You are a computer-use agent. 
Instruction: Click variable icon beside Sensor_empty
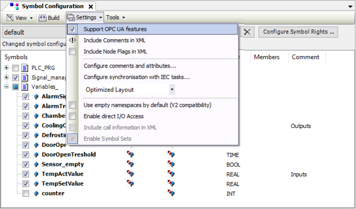click(36, 164)
